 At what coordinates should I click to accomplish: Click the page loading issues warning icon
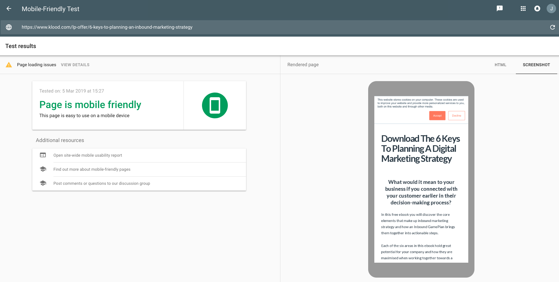pyautogui.click(x=9, y=64)
